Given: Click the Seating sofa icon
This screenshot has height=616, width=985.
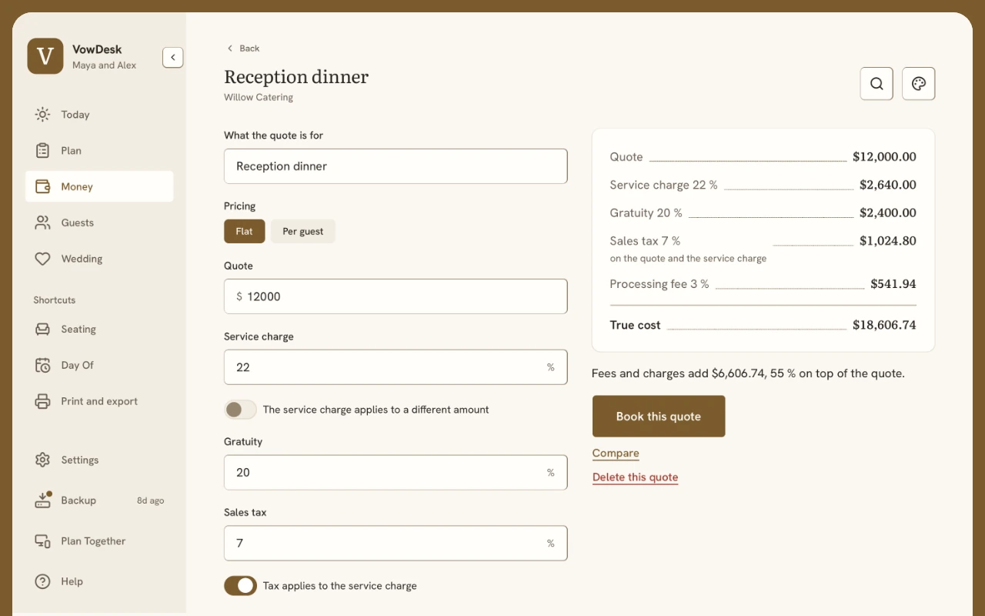Looking at the screenshot, I should [x=43, y=330].
